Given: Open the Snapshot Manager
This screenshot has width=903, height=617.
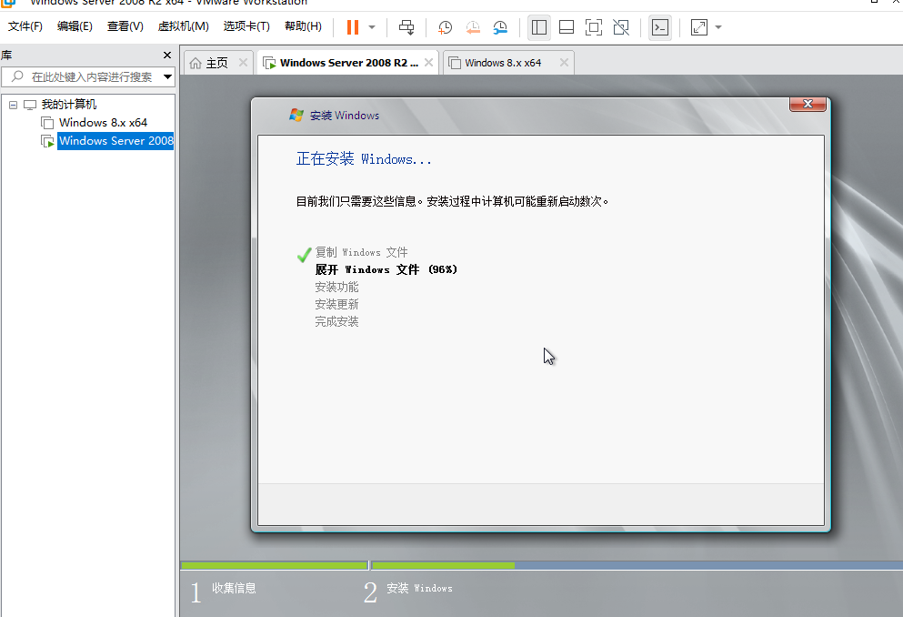Looking at the screenshot, I should point(500,27).
